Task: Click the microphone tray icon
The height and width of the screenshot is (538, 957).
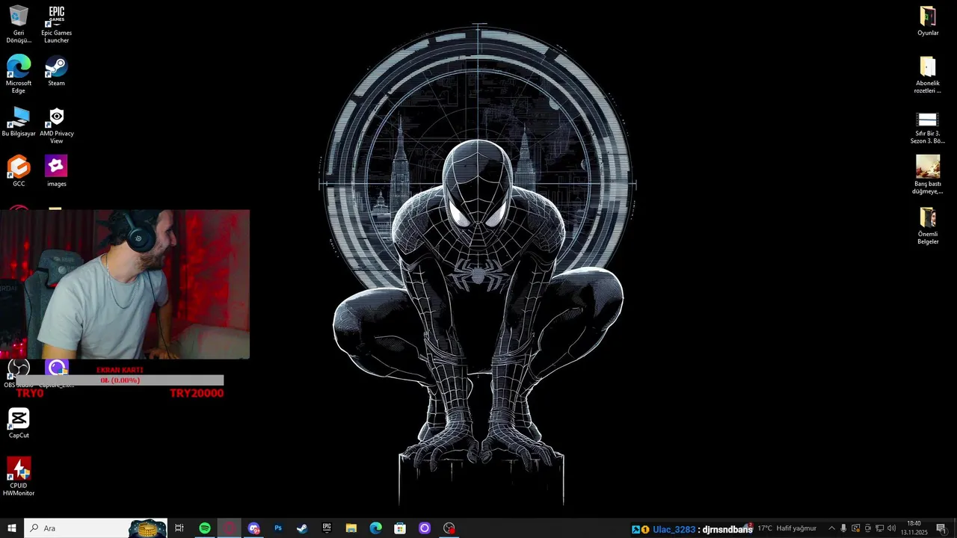Action: point(843,528)
